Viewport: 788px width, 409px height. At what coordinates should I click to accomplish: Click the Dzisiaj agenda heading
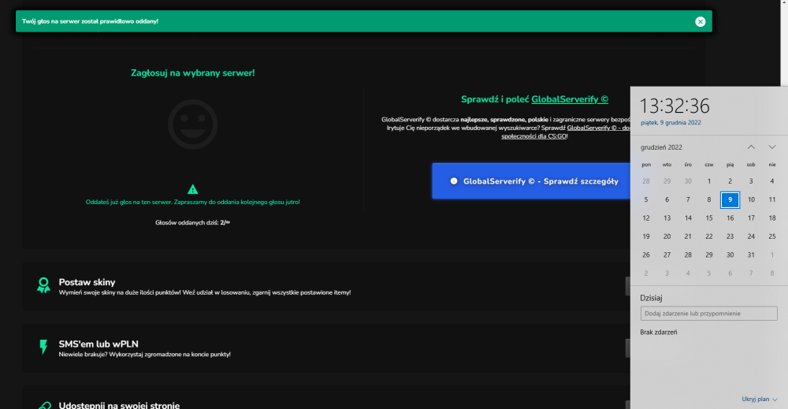[x=651, y=298]
